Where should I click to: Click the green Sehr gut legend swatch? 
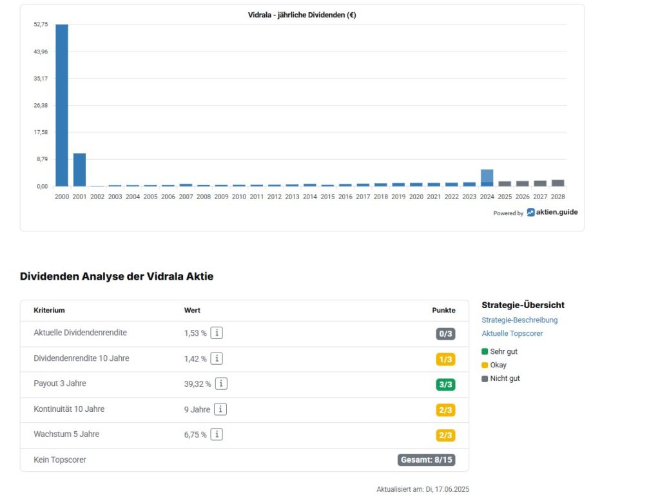pyautogui.click(x=485, y=352)
